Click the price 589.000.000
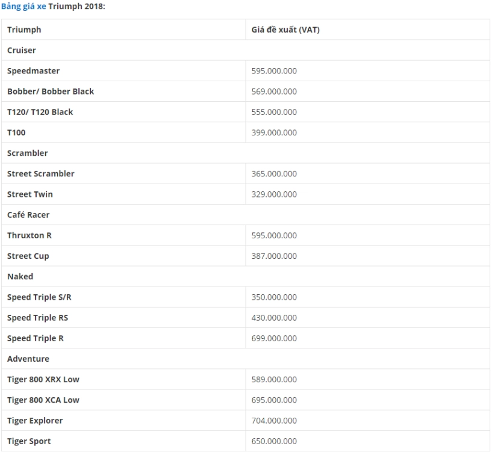The height and width of the screenshot is (452, 492). (x=274, y=379)
